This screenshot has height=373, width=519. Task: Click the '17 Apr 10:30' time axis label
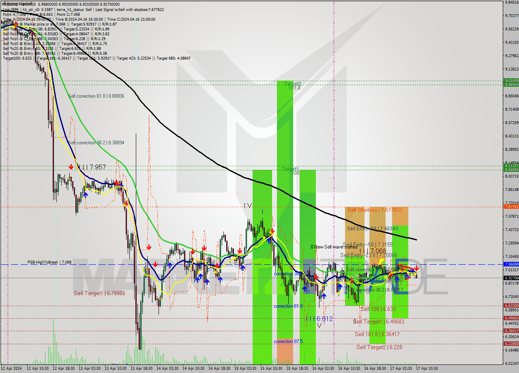click(x=427, y=369)
